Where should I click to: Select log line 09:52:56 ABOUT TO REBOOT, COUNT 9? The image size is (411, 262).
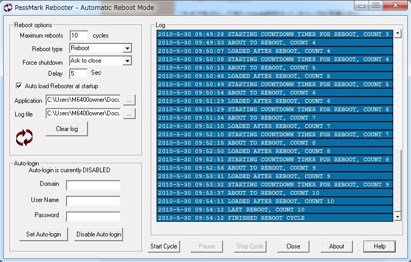point(275,168)
